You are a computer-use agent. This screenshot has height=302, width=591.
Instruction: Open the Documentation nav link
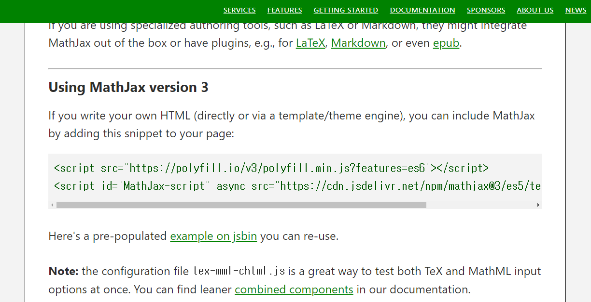click(422, 10)
